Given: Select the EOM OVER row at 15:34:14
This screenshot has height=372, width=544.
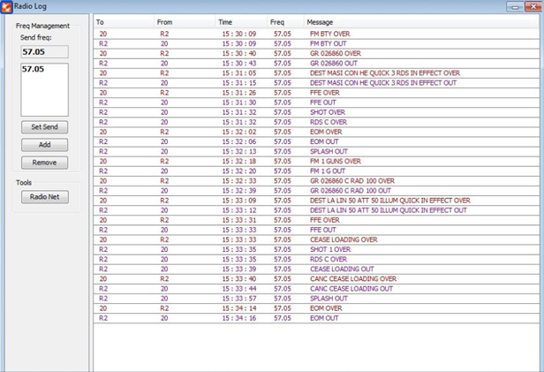Looking at the screenshot, I should coord(316,308).
